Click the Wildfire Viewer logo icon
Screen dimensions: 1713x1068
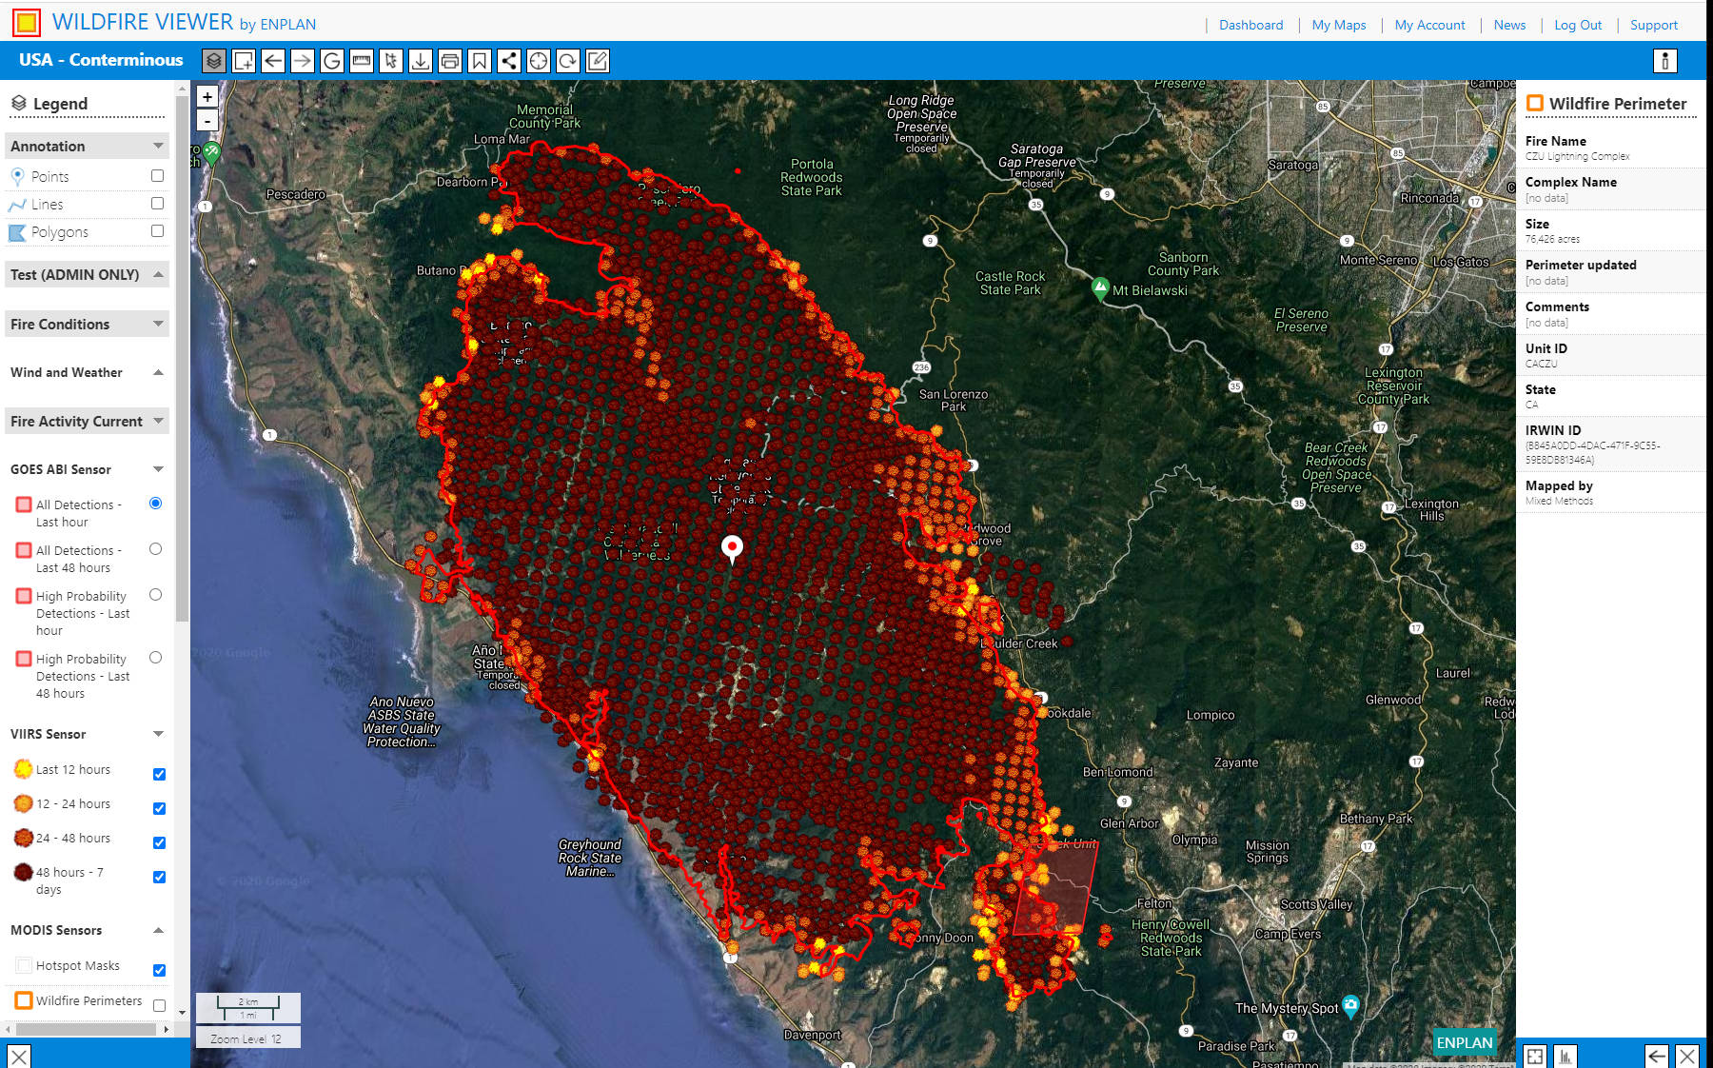[27, 22]
